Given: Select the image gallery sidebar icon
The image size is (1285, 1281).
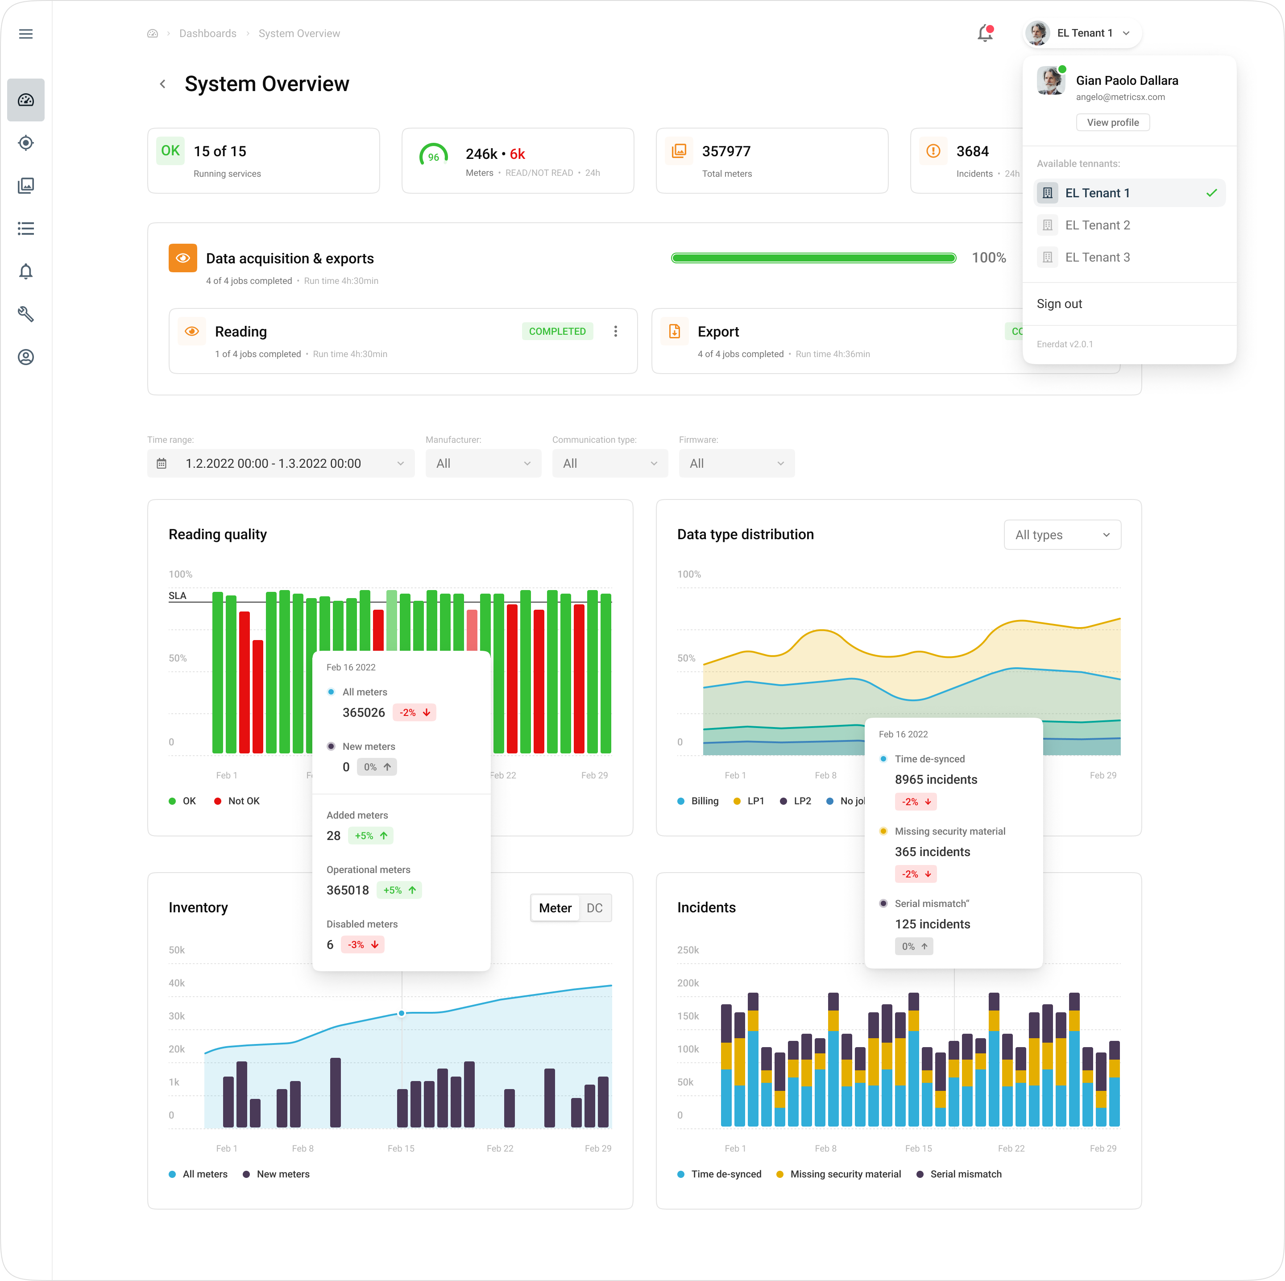Looking at the screenshot, I should pyautogui.click(x=26, y=186).
